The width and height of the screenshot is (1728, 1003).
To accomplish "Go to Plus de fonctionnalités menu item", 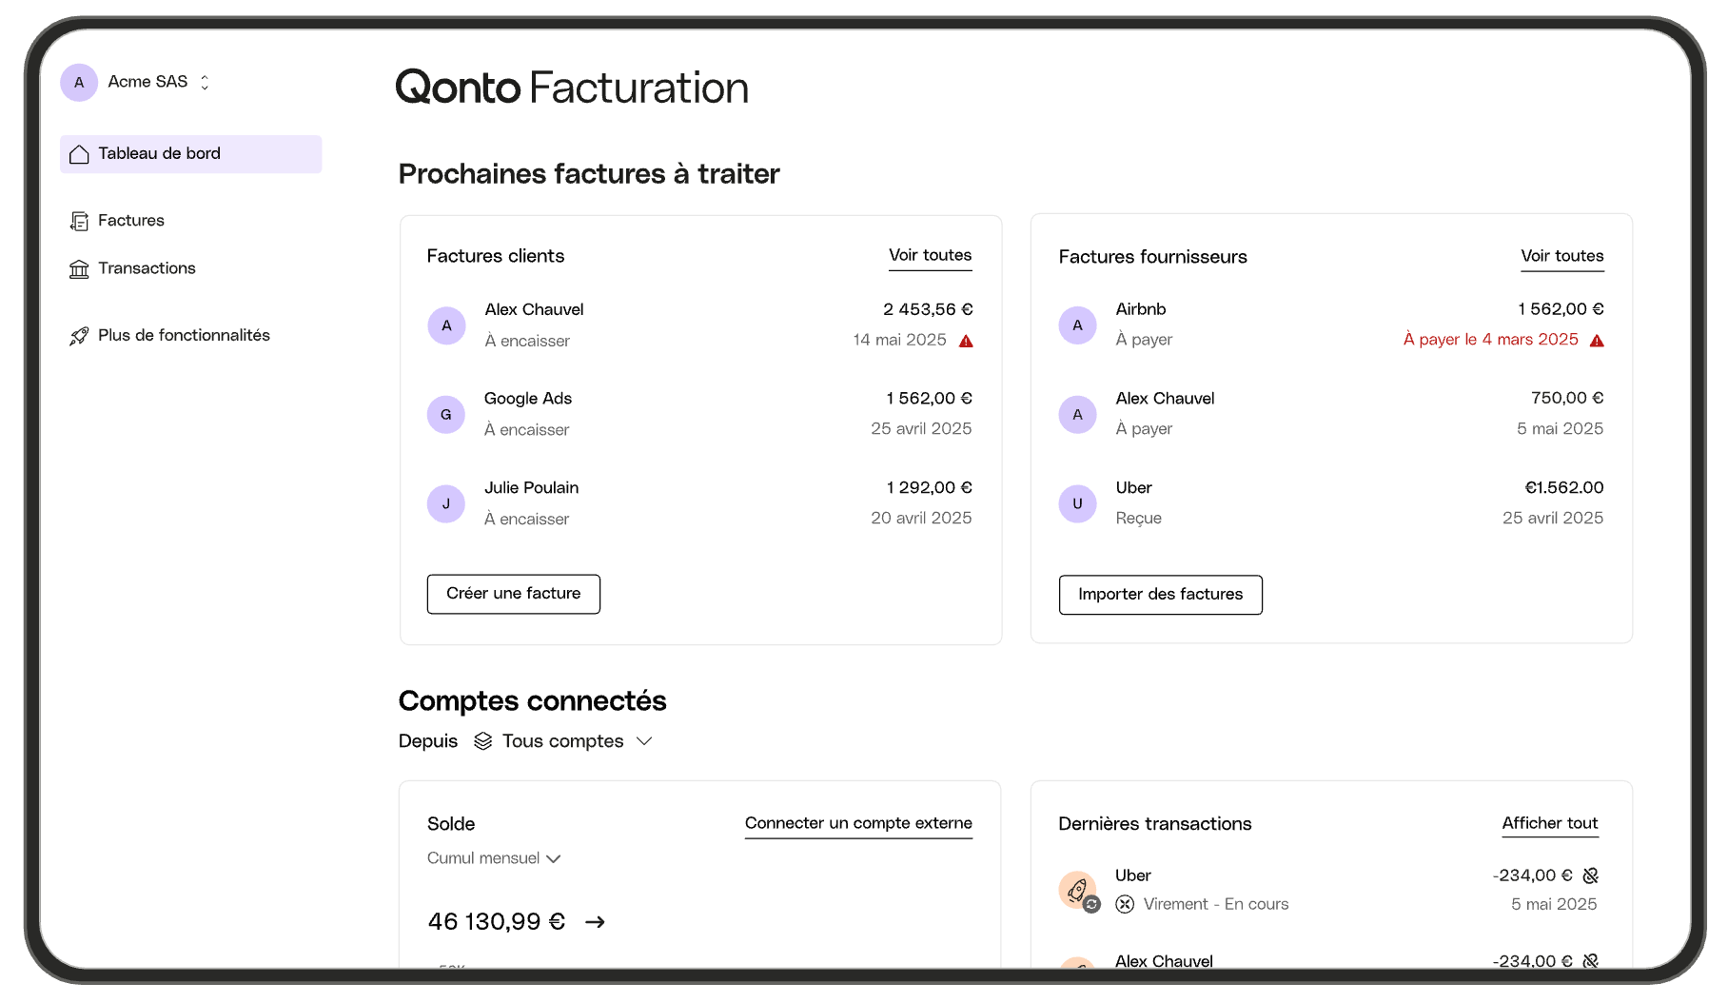I will (184, 335).
